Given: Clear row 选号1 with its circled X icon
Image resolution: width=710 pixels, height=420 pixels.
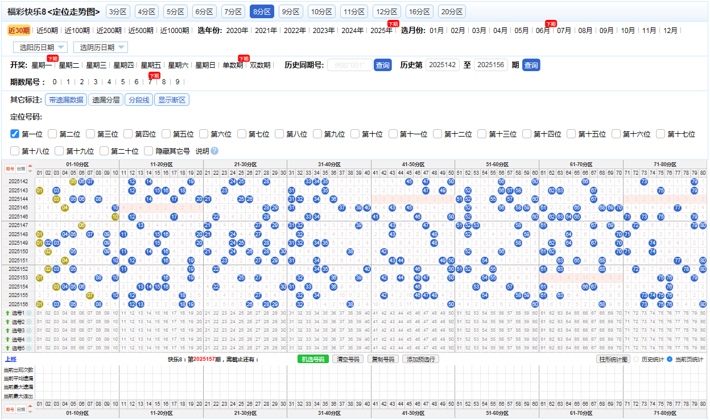Looking at the screenshot, I should (x=29, y=313).
